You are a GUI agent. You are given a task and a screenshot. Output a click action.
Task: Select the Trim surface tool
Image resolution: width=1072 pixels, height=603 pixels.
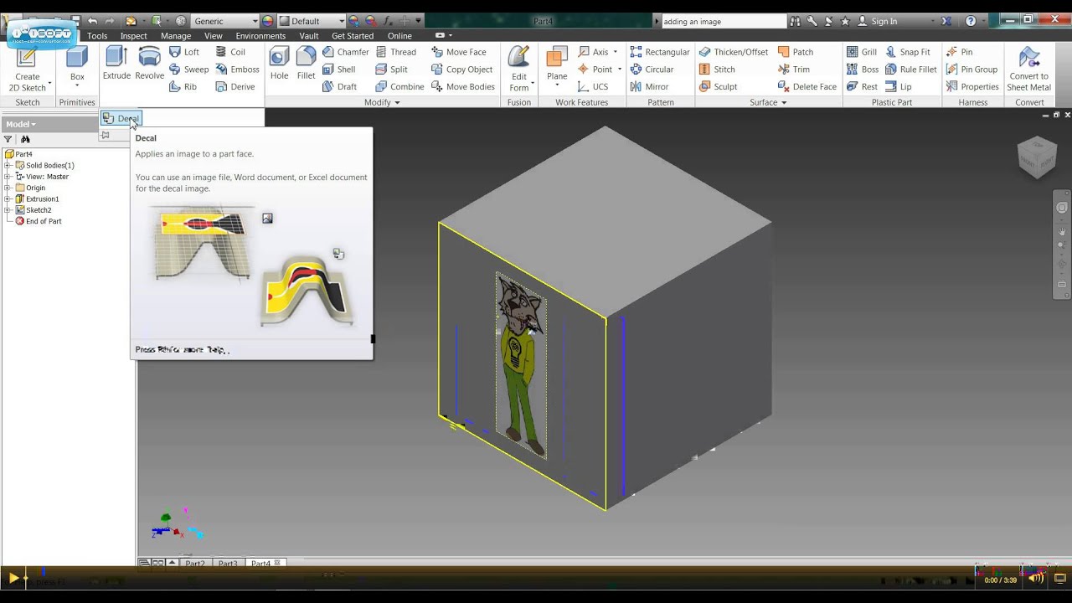point(794,70)
